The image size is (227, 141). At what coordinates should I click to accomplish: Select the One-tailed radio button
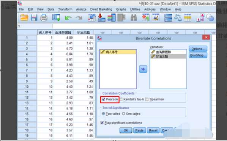pyautogui.click(x=123, y=114)
